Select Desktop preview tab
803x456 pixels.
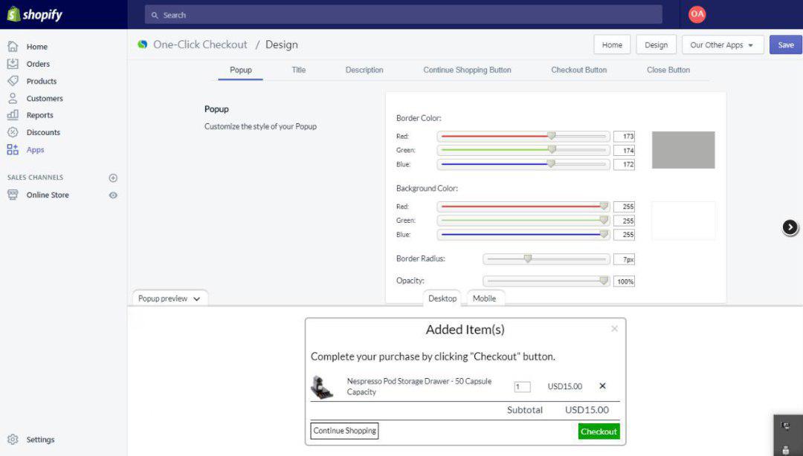click(x=442, y=299)
